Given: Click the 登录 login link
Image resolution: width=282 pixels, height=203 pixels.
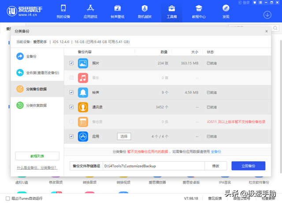Looking at the screenshot, I should [x=244, y=3].
